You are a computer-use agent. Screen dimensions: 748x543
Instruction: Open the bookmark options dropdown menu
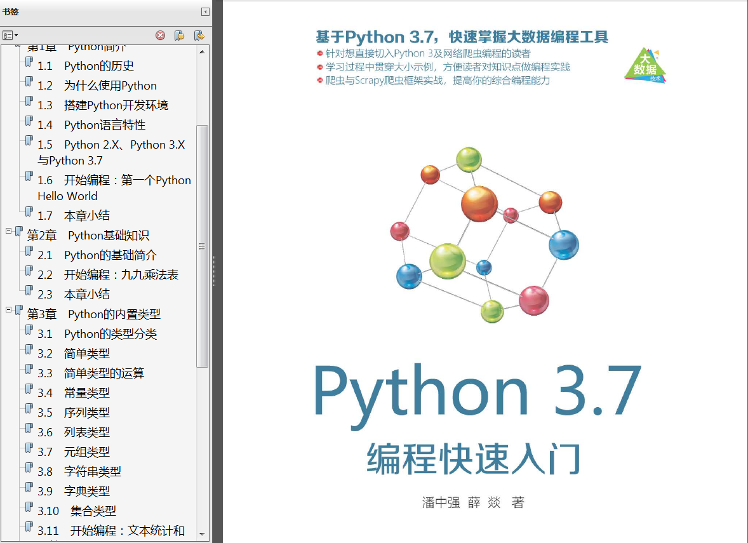10,36
